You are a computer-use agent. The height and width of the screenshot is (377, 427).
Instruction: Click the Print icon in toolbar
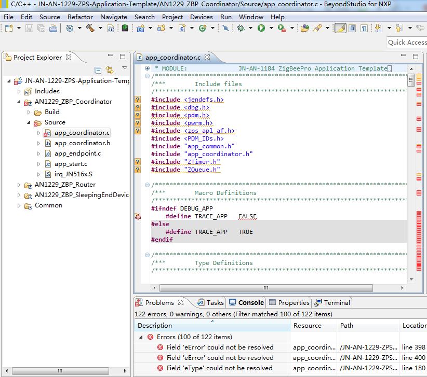coord(53,28)
